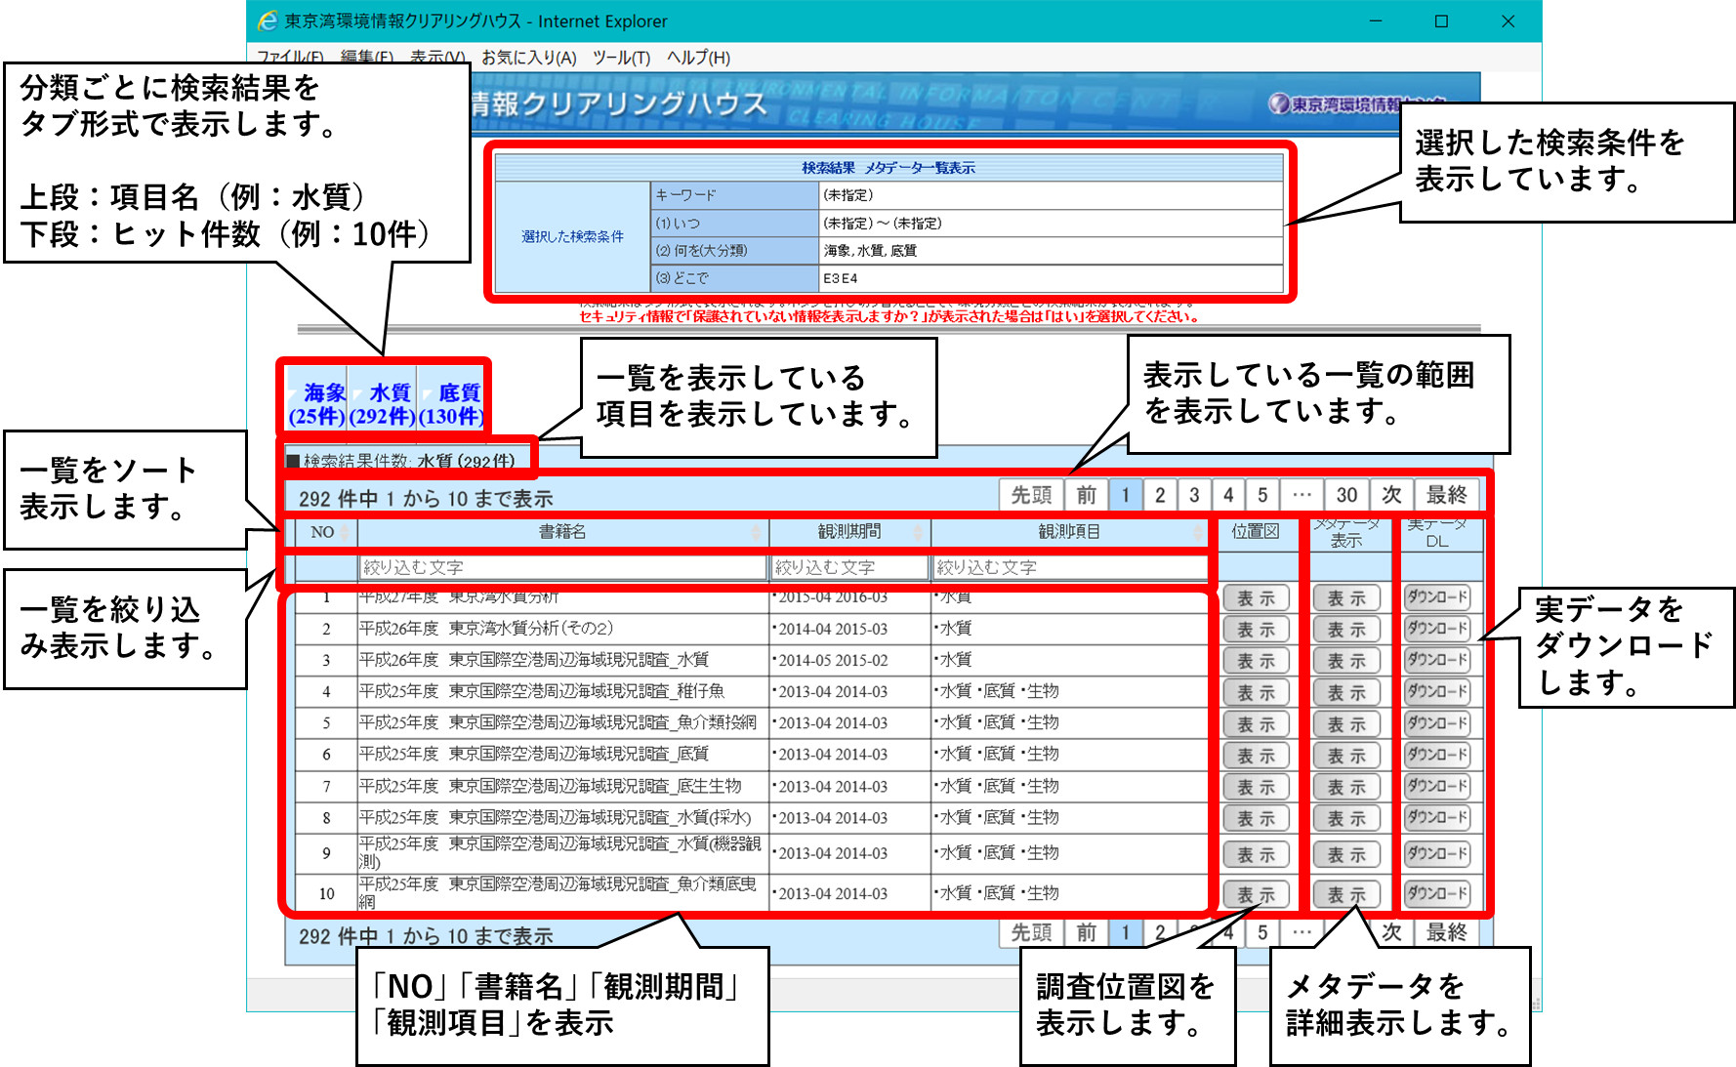
Task: Download actual data for row 6
Action: [x=1436, y=755]
